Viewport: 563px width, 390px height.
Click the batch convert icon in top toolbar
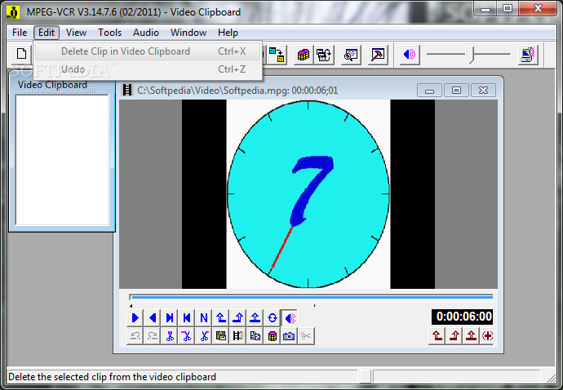pos(324,55)
